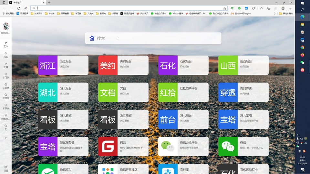Viewport: 310px width, 174px height.
Task: Select the 学习类 sidebar category
Action: click(x=6, y=75)
